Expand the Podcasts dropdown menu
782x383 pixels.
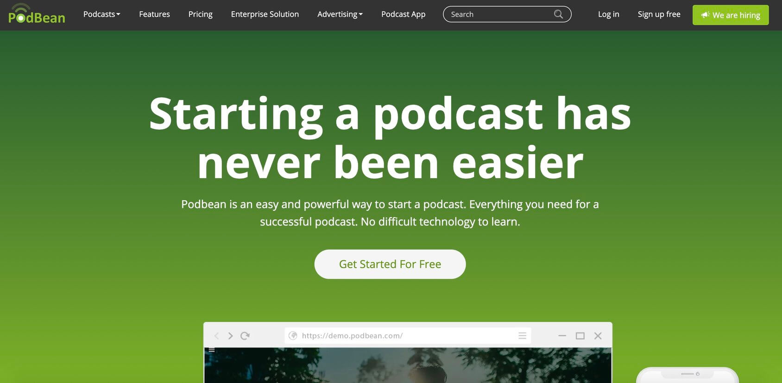(x=101, y=14)
